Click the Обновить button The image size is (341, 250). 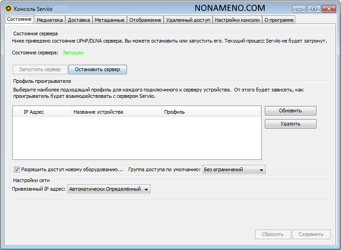[290, 111]
